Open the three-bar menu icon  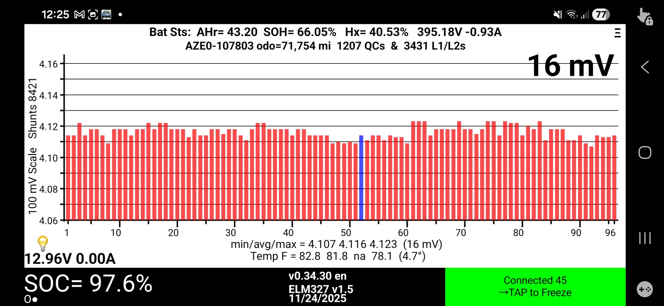pos(617,33)
